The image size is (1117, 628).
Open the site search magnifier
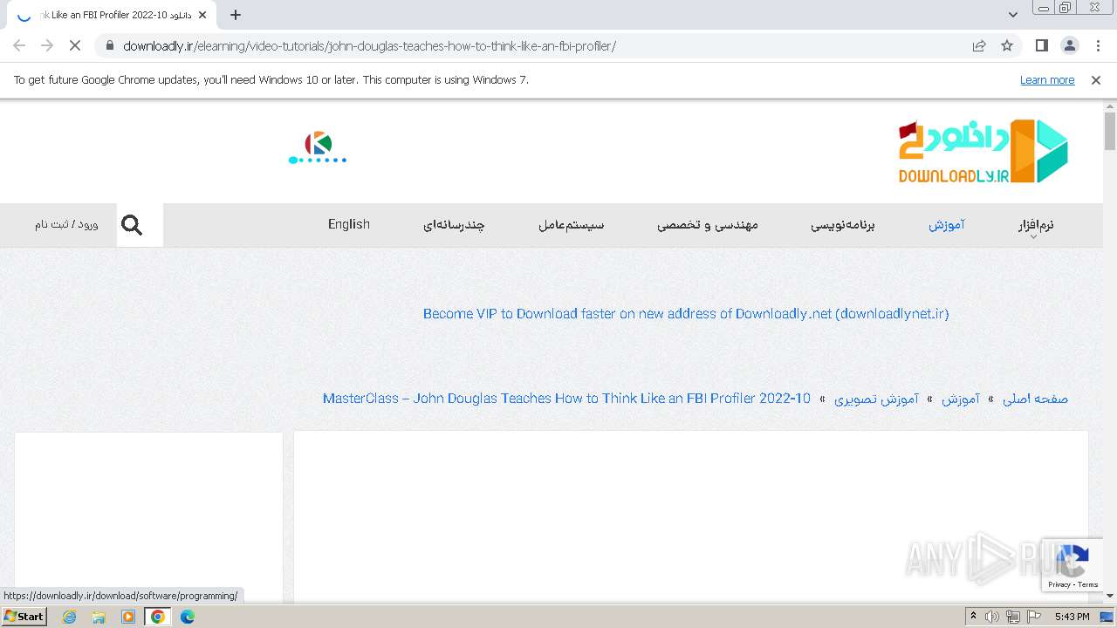pos(132,225)
